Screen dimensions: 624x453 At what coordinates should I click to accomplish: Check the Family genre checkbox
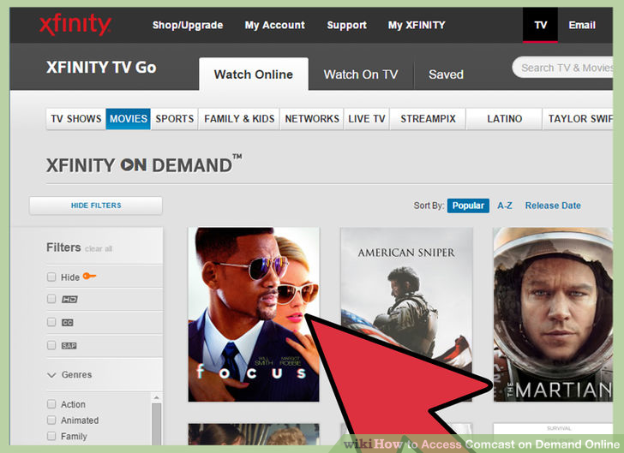click(x=51, y=436)
